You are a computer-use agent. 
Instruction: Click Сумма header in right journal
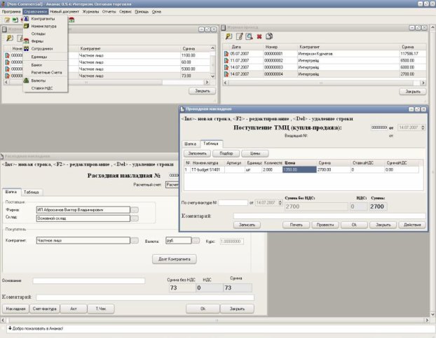[x=413, y=47]
